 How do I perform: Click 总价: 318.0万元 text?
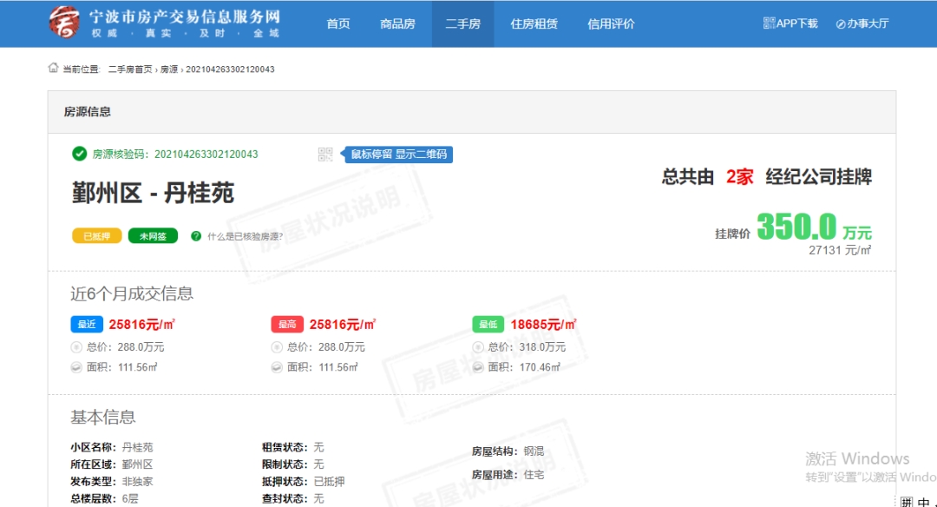pos(527,347)
